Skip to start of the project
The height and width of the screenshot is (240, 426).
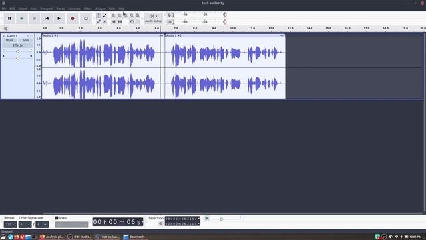47,19
